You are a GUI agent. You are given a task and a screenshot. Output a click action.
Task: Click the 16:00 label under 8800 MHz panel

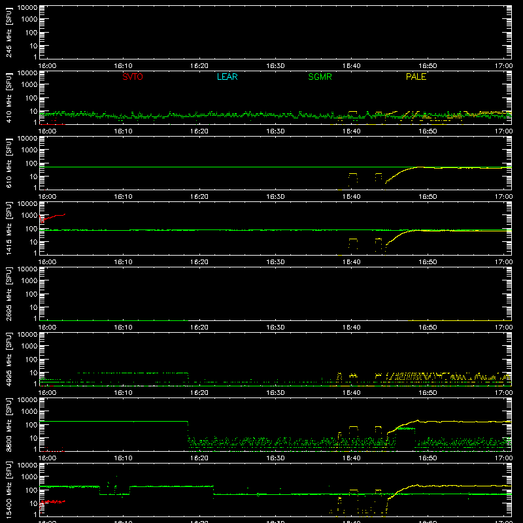point(47,458)
